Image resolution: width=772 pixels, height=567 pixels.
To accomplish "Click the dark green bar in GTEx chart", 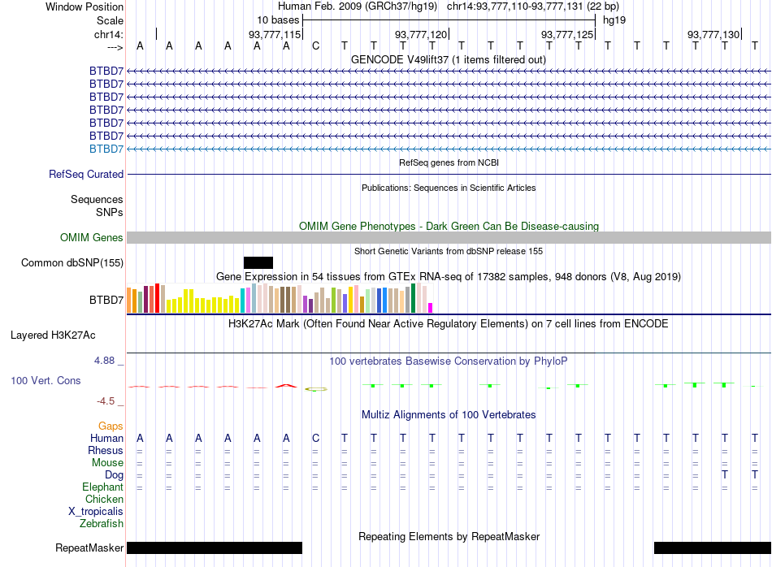I will (x=414, y=298).
